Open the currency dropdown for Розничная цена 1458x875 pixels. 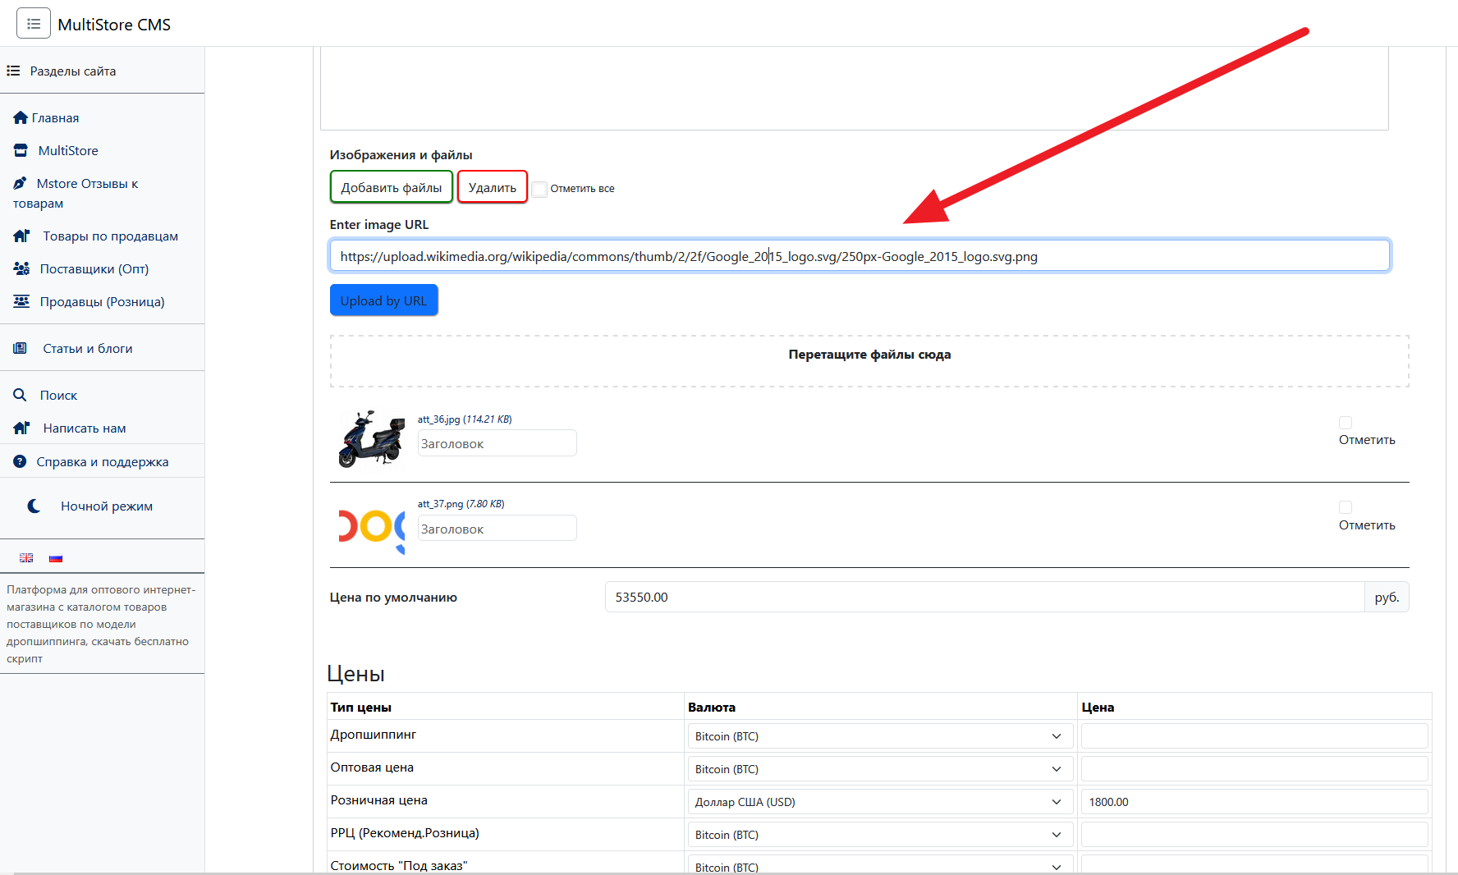point(879,801)
